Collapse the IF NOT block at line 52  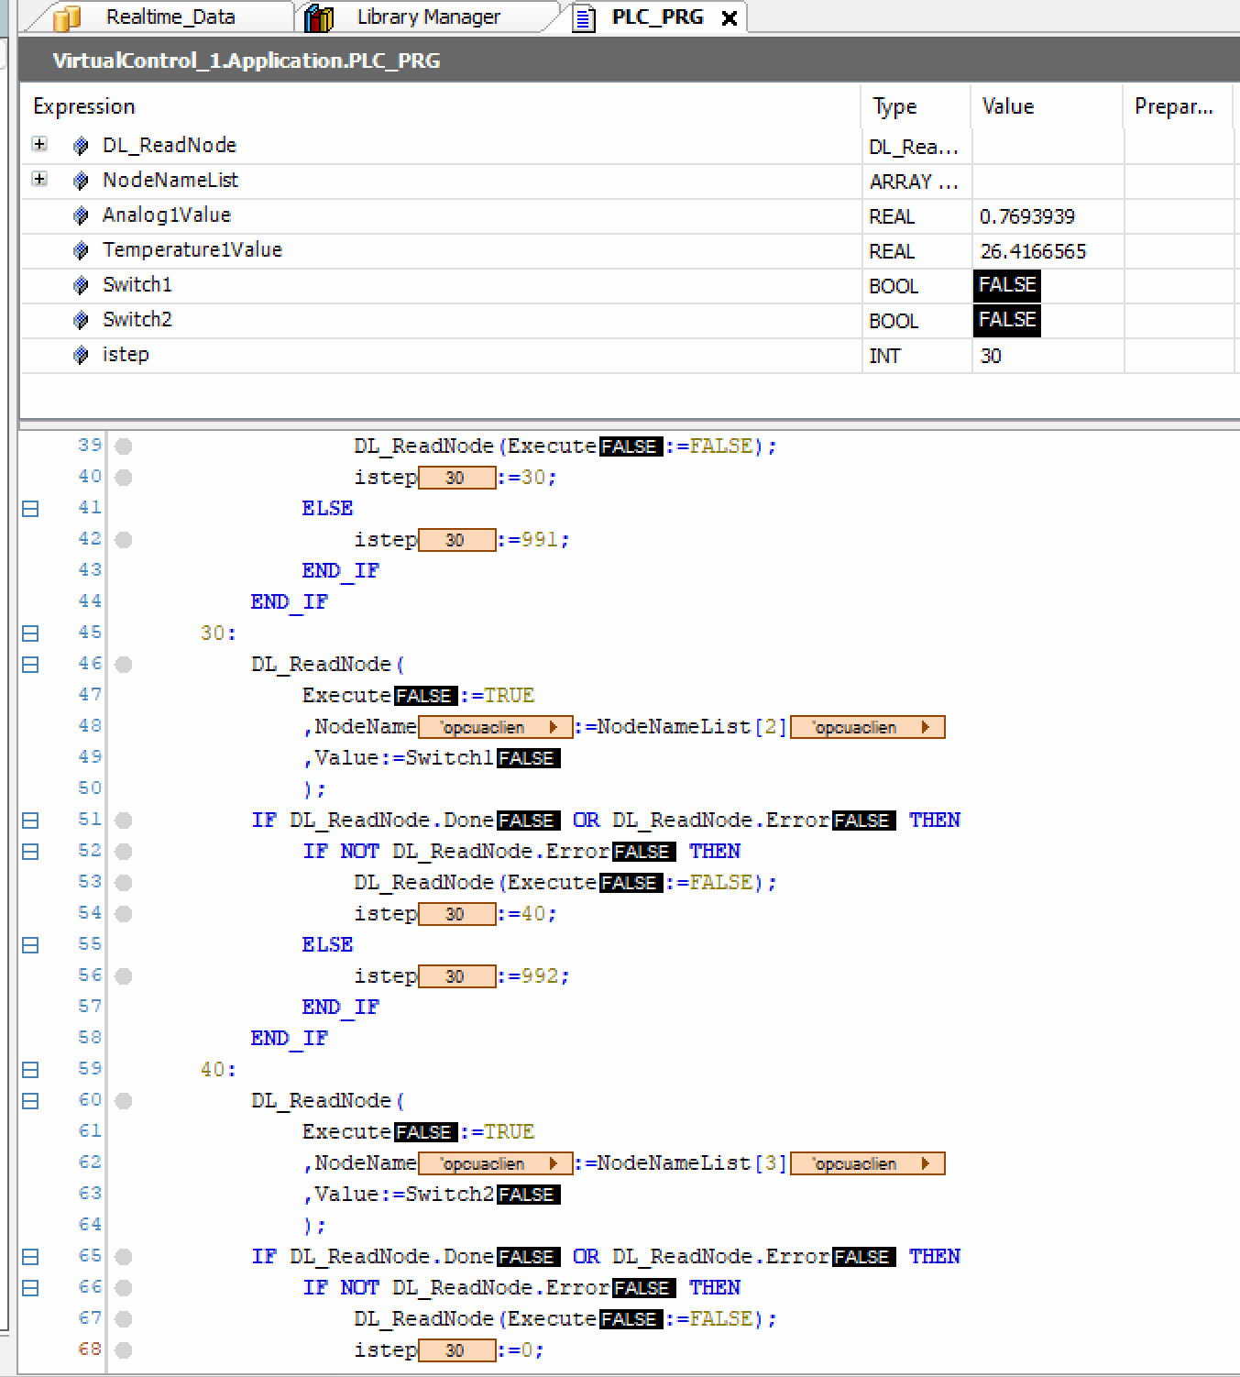point(30,852)
